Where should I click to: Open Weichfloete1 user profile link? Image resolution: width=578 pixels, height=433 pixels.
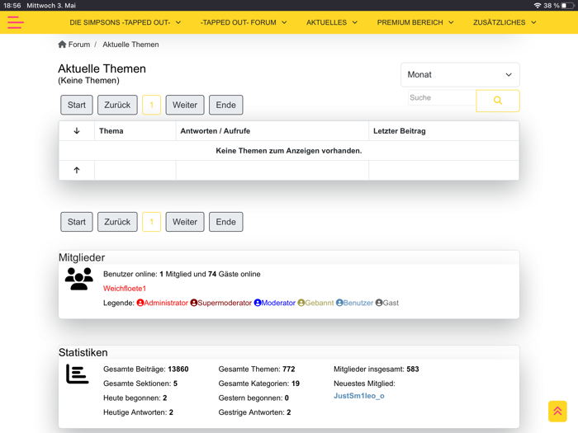tap(125, 289)
